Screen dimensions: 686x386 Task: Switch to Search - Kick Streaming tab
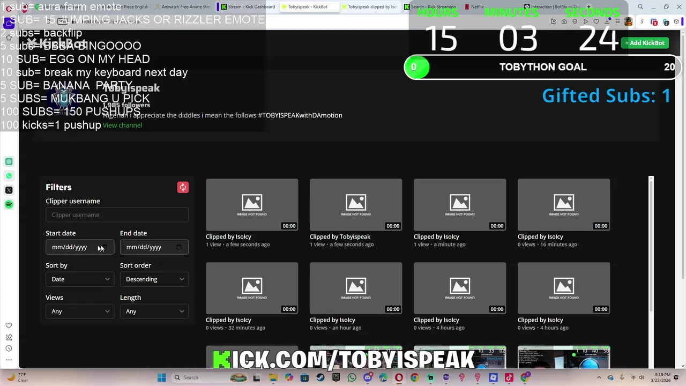[x=430, y=7]
